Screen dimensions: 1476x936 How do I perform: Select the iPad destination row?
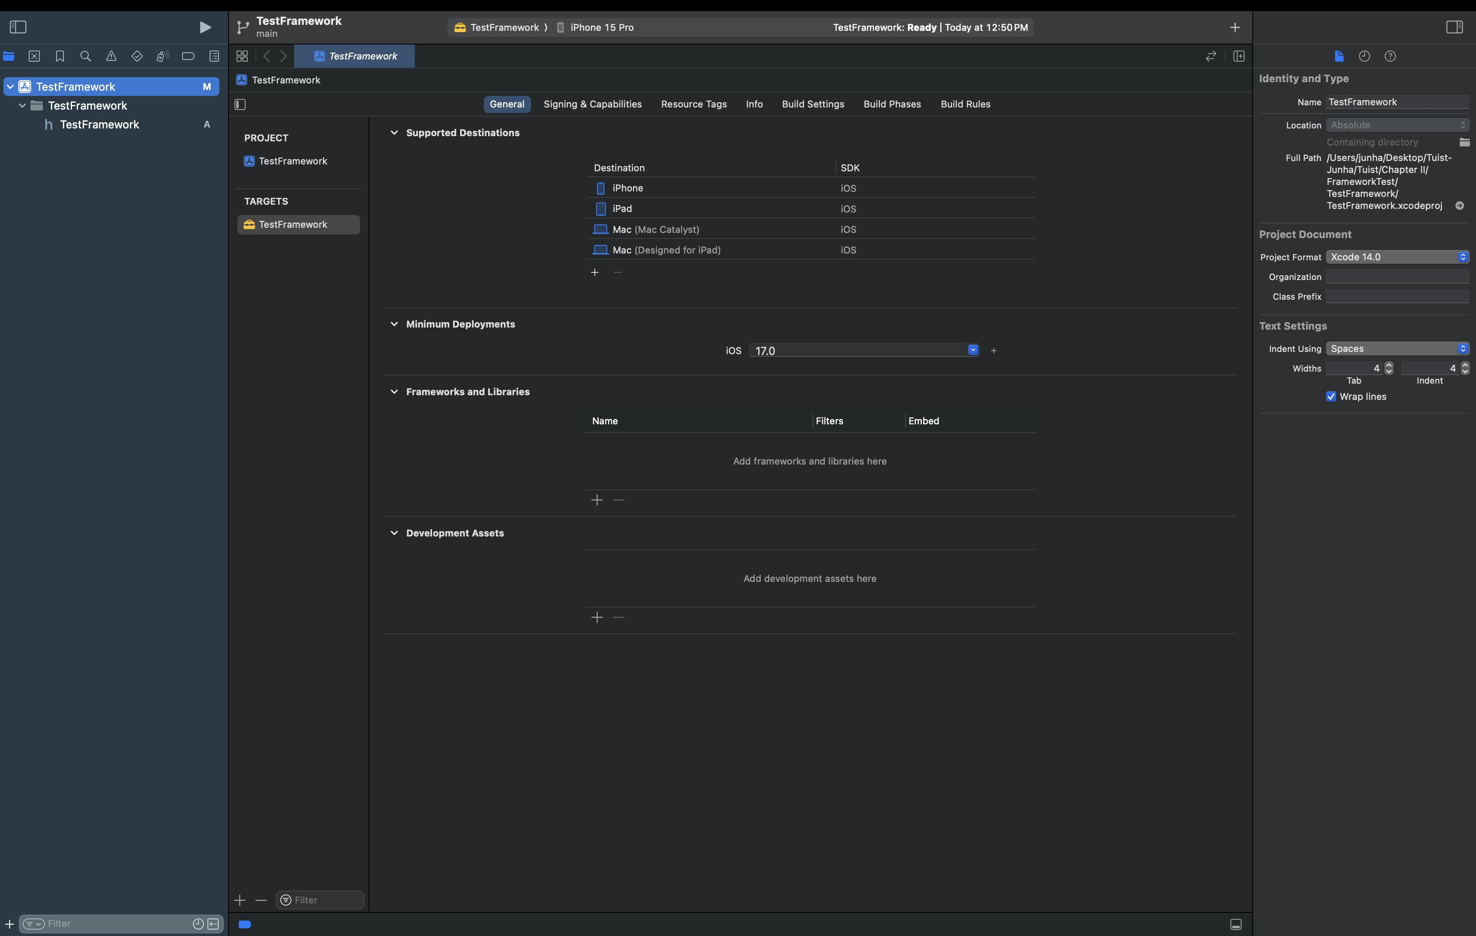pos(810,209)
